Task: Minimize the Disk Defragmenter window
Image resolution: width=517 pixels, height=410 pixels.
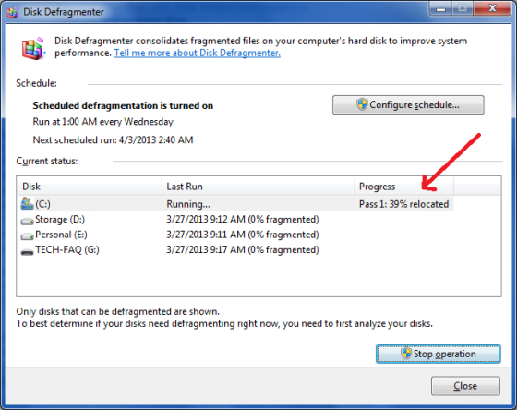Action: 441,9
